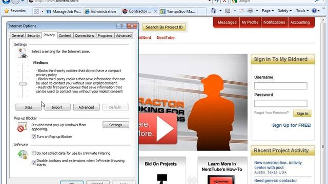
Task: Open My Profile page
Action: [250, 22]
